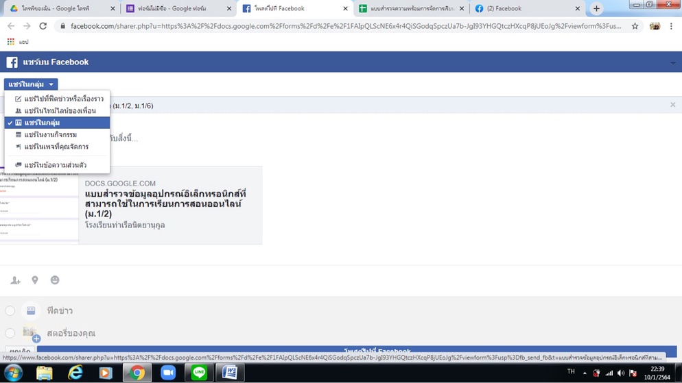Click the 'DOCS.GOOGLE.COM' domain text

(120, 183)
